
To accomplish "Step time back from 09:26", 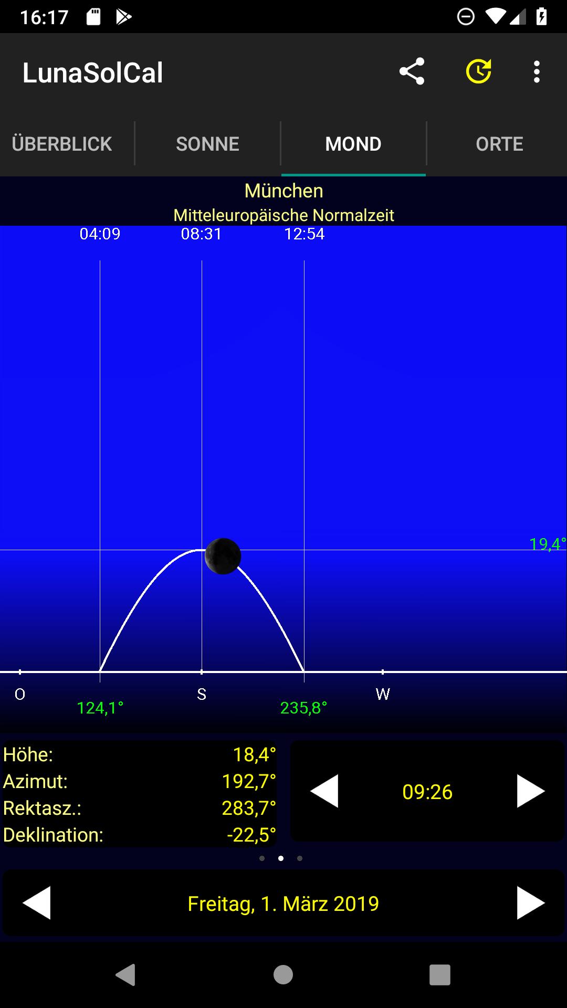I will 324,791.
